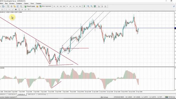This screenshot has width=176, height=99.
Task: Switch chart to H4 timeframe
Action: tap(70, 6)
